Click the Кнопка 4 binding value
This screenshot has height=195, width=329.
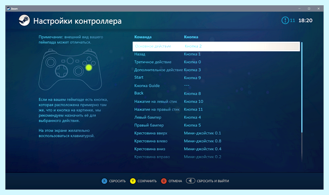pyautogui.click(x=192, y=117)
